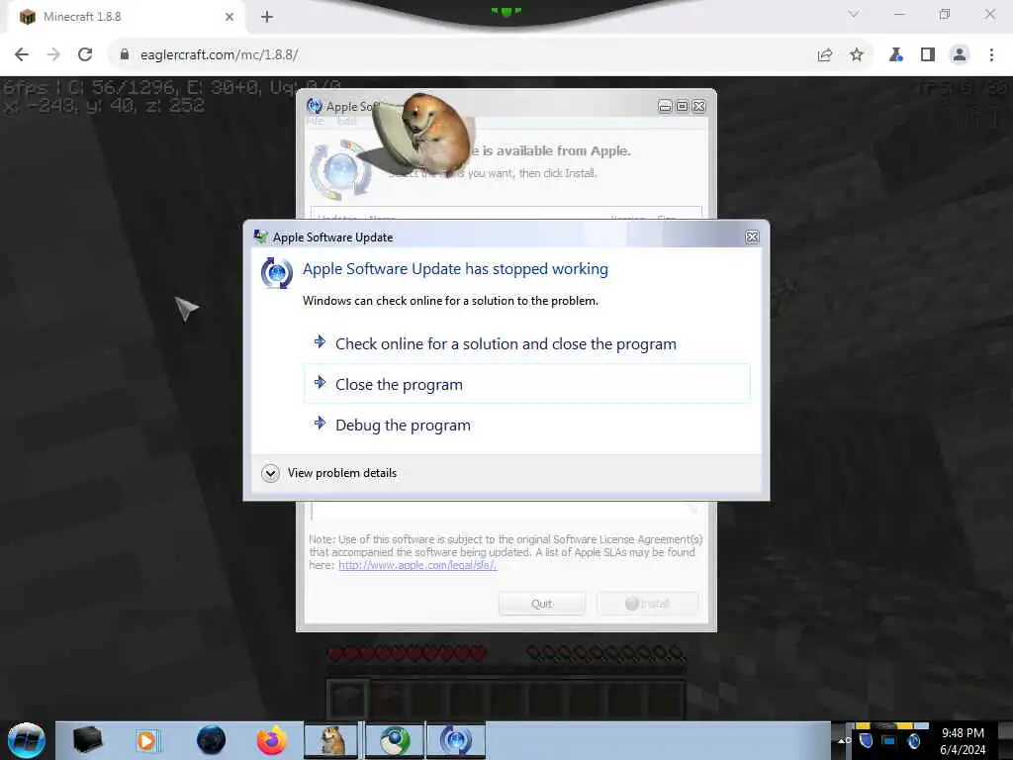Open the Chrome Labs flask icon

(x=896, y=55)
